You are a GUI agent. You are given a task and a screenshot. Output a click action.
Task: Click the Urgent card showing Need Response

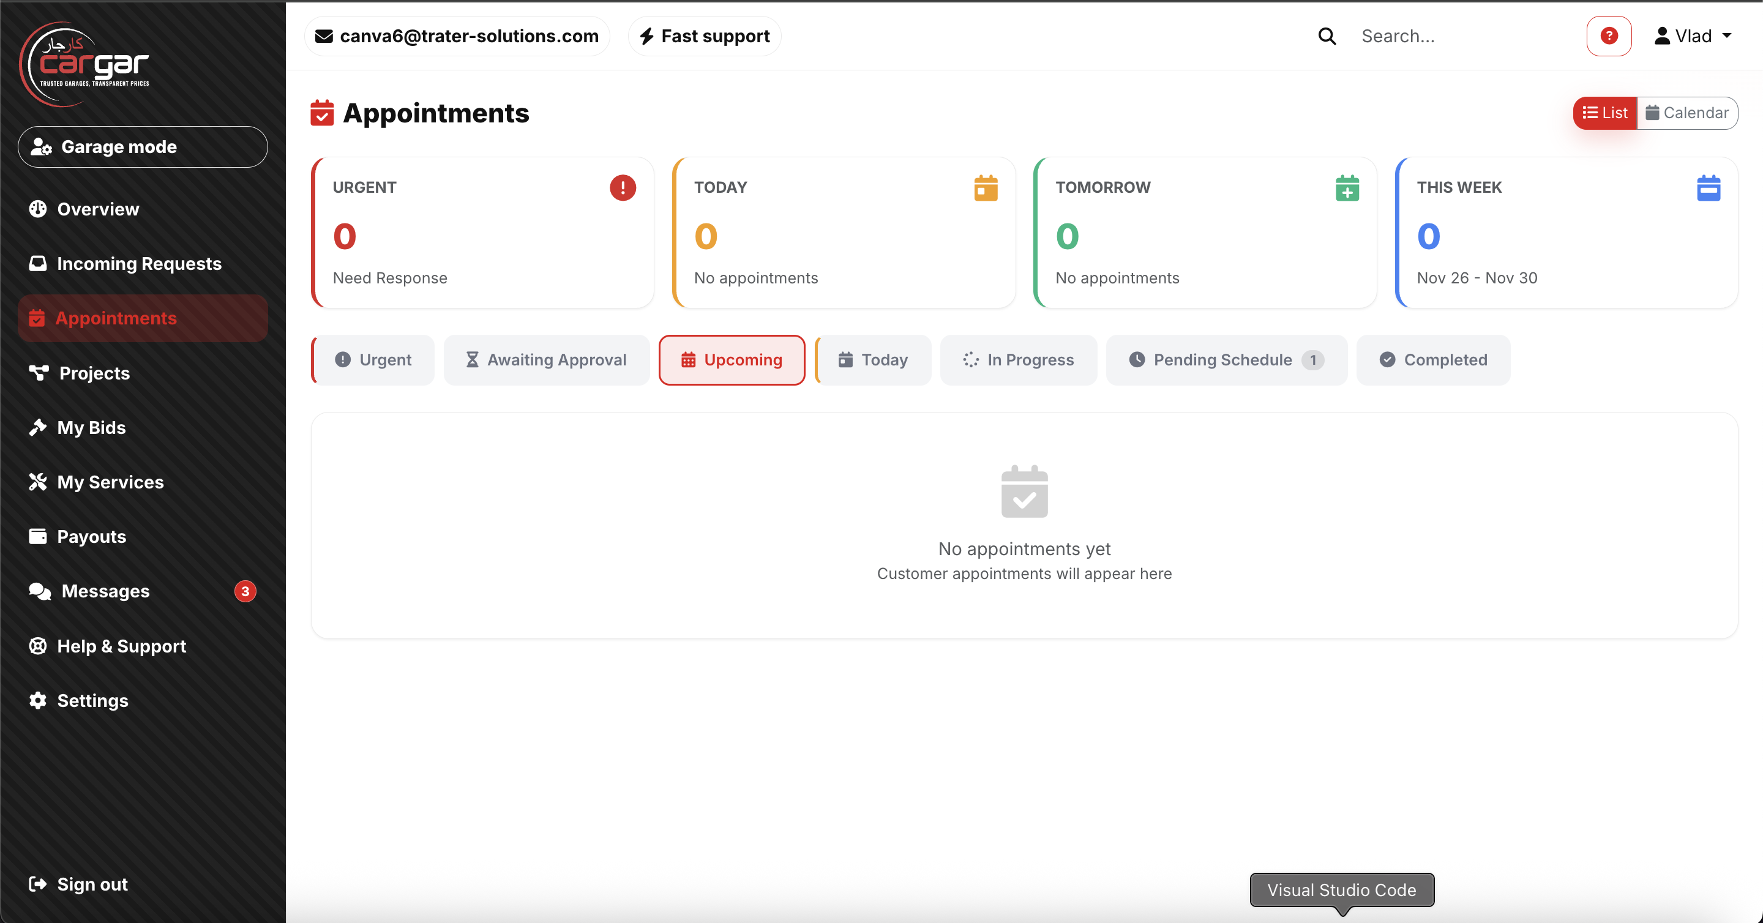coord(482,233)
